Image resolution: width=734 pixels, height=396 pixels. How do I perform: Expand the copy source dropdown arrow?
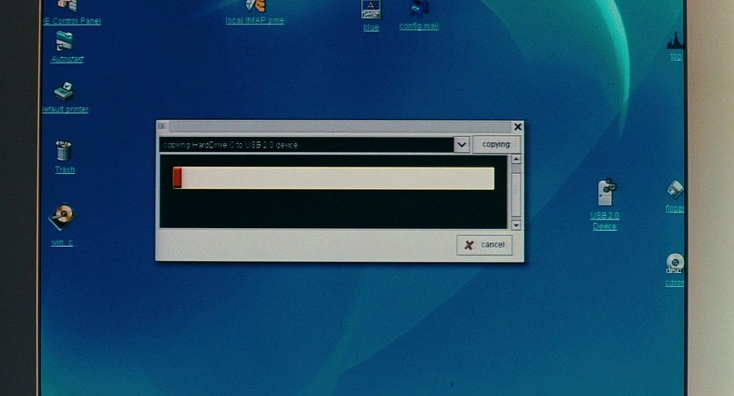click(x=461, y=144)
